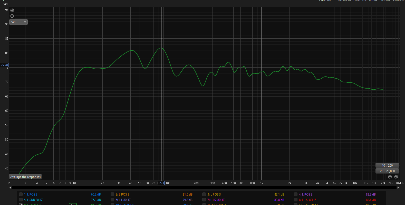Click the horizontal scrollbar left arrow
Image resolution: width=405 pixels, height=205 pixels.
pos(10,188)
